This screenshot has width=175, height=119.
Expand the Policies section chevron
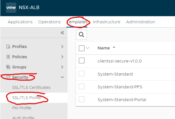tap(62, 57)
